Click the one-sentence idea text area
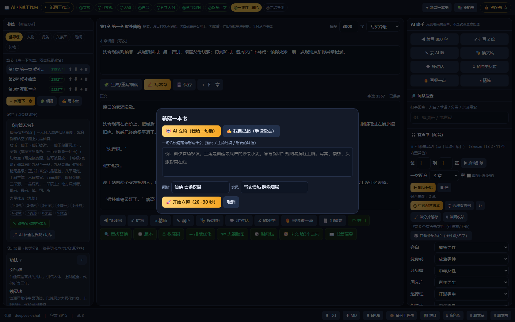Screen dimensions: 515x322 [x=257, y=162]
